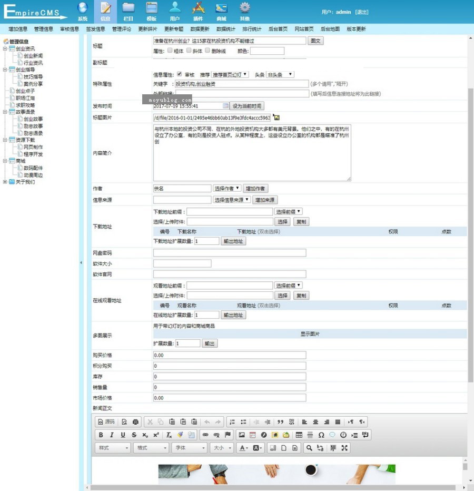This screenshot has height=491, width=474.
Task: Click the calendar icon beside publish time
Action: pyautogui.click(x=226, y=106)
